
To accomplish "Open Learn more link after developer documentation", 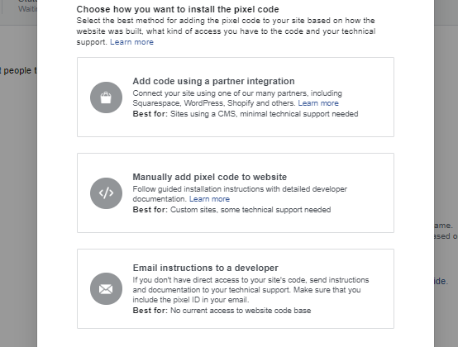I will (x=209, y=199).
